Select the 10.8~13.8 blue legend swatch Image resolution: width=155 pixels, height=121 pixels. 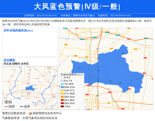(62, 87)
